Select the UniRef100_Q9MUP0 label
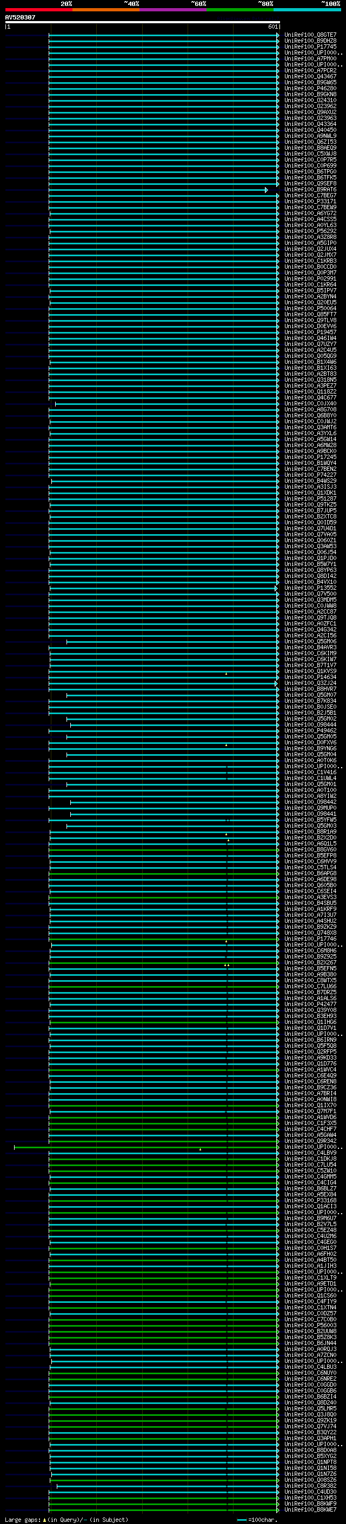 (310, 808)
